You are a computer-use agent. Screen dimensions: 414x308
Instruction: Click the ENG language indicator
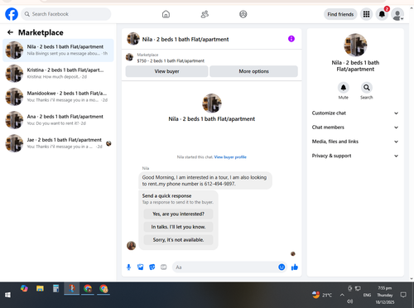[x=367, y=295]
